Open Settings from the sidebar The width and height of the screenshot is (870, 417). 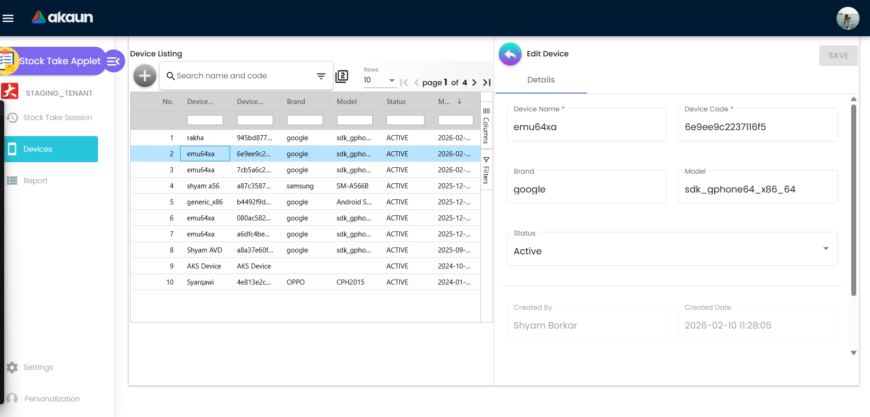click(x=38, y=367)
